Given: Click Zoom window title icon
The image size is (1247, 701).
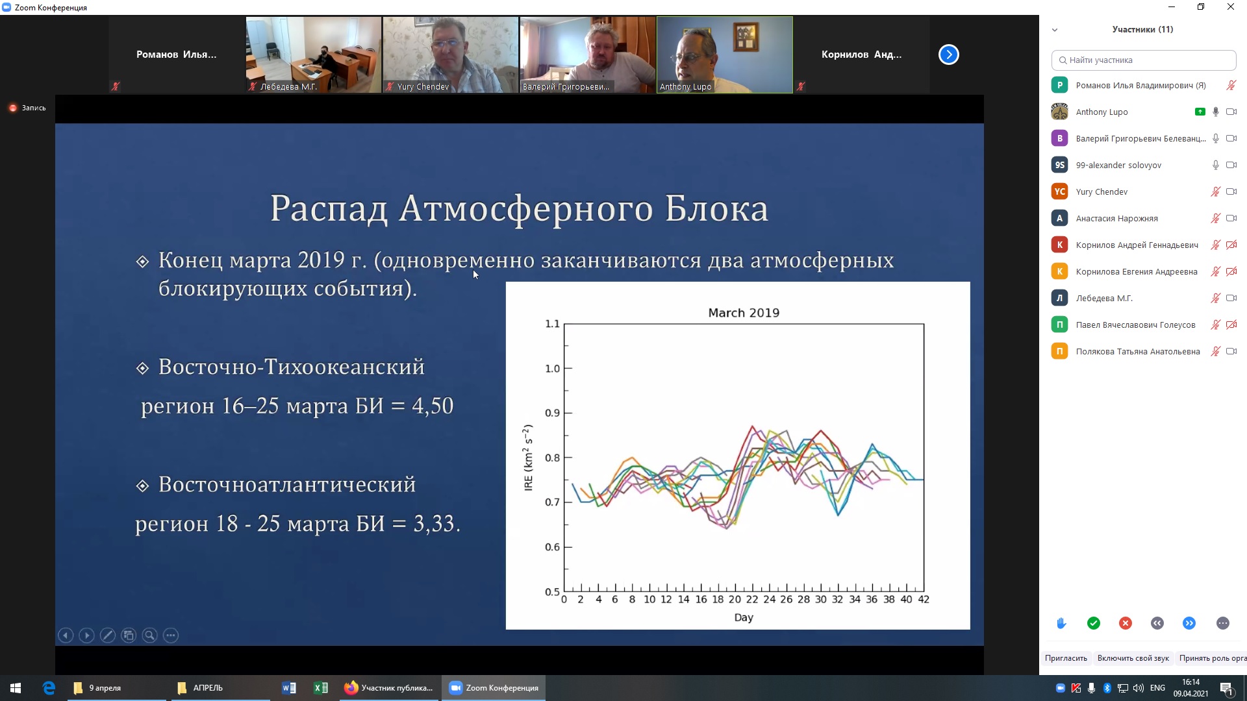Looking at the screenshot, I should (x=6, y=8).
